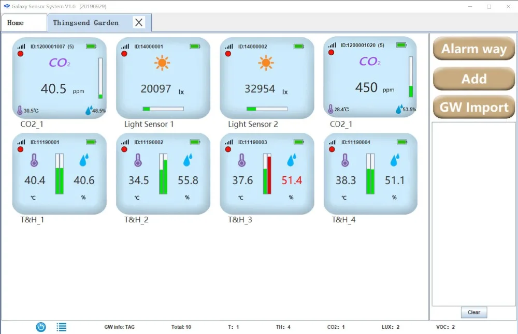The height and width of the screenshot is (334, 518).
Task: Click small water drop beside 48.5%
Action: coord(89,111)
